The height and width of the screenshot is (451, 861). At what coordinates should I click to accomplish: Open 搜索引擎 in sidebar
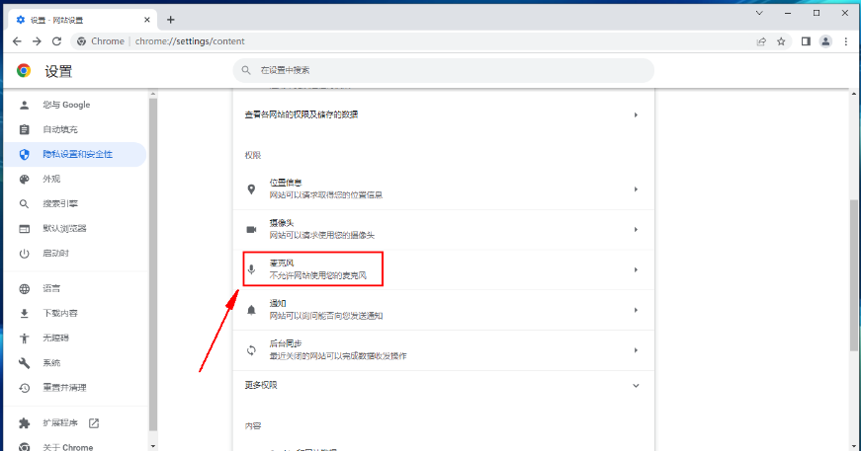coord(75,203)
